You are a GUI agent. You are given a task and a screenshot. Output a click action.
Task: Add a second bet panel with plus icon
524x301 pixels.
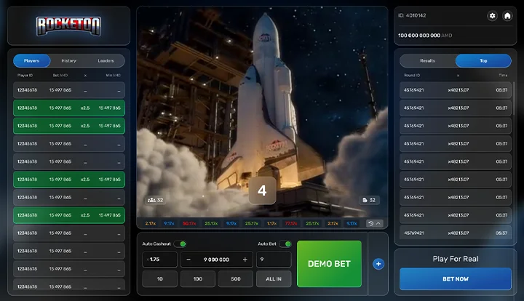378,264
